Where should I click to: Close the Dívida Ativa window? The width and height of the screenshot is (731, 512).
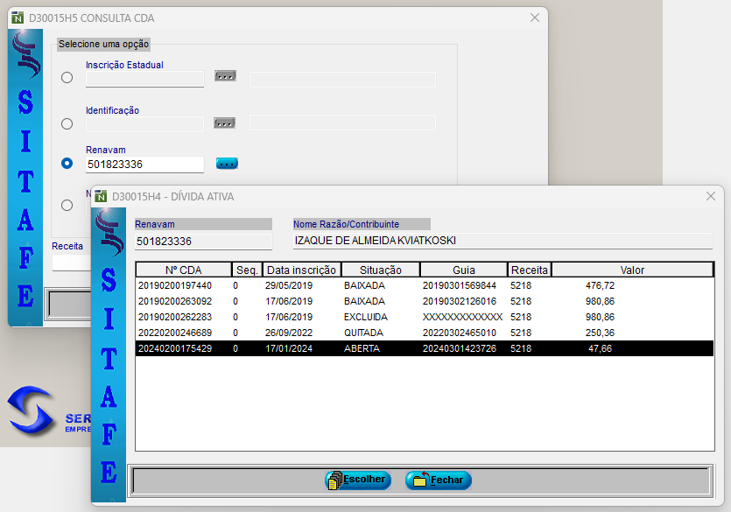point(711,197)
